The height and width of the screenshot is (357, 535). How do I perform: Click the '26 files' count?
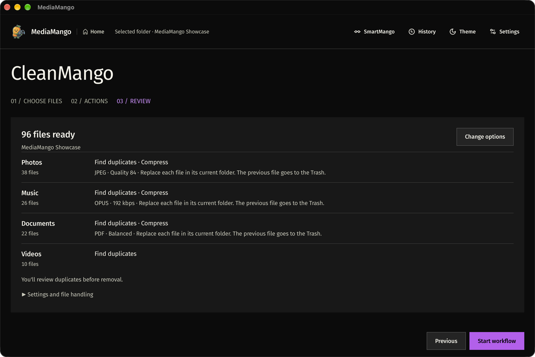[30, 203]
